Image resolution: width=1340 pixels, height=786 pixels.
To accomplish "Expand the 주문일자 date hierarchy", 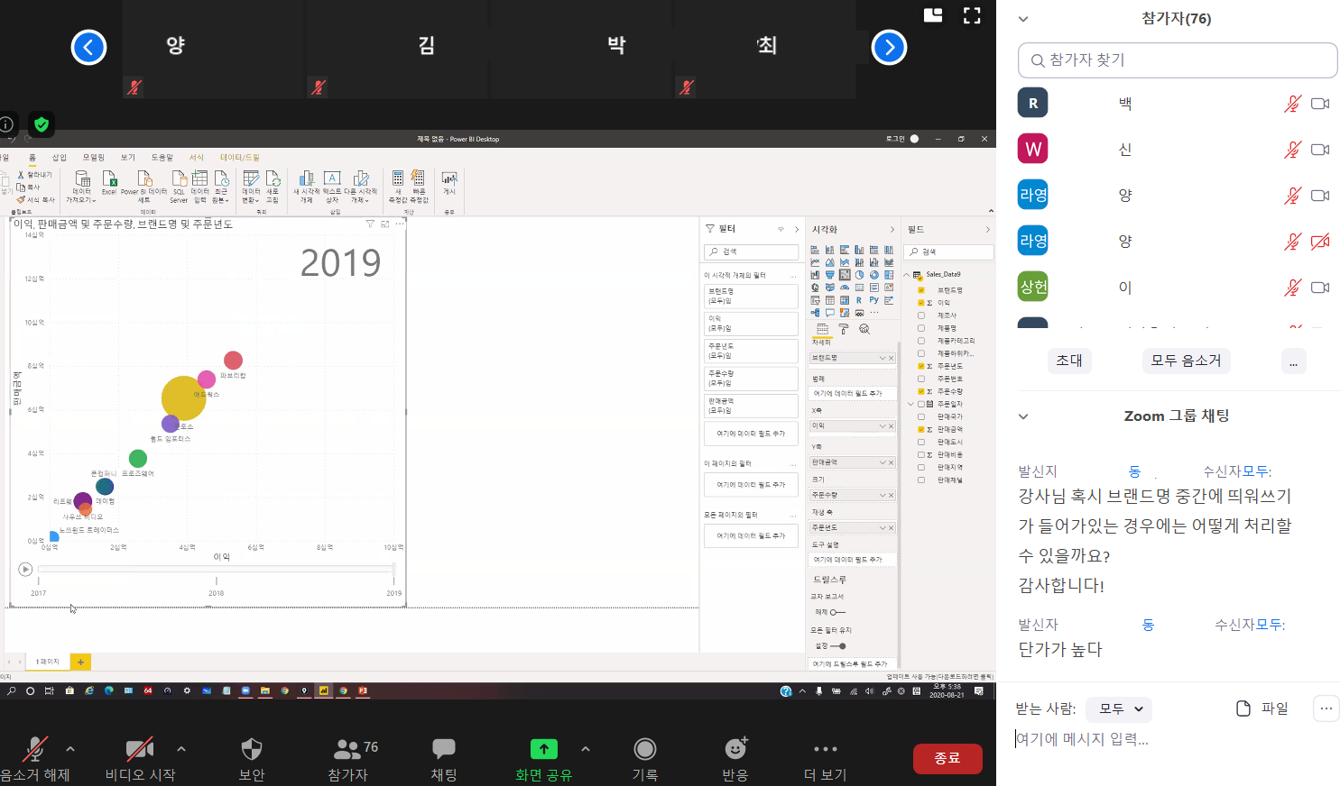I will coord(910,404).
